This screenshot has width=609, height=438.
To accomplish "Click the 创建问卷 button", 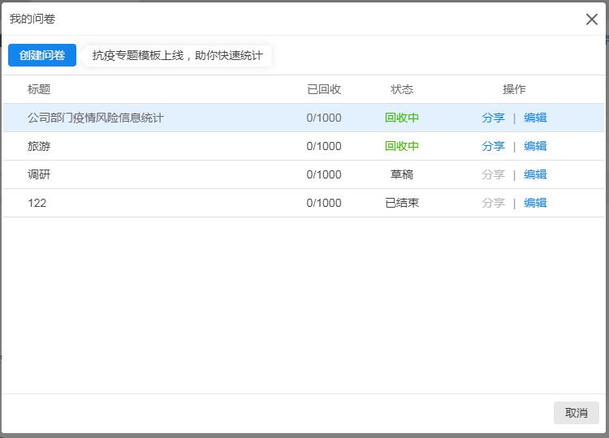I will point(42,55).
